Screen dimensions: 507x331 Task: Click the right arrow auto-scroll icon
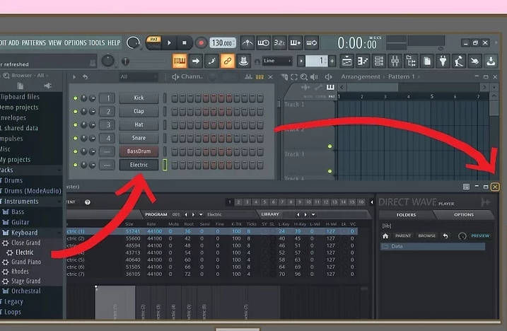pos(196,61)
